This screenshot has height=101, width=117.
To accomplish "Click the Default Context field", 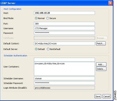I will [x=64, y=44].
